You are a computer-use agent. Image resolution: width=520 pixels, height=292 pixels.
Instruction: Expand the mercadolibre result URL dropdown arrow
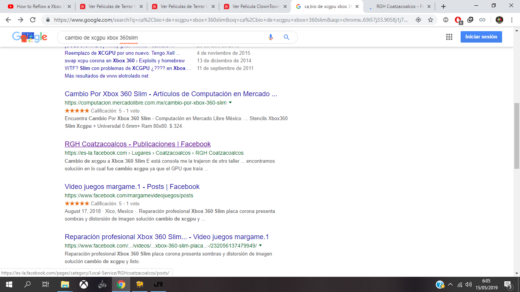230,103
